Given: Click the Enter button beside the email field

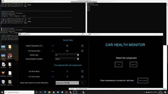Looking at the screenshot, I should click(82, 83).
